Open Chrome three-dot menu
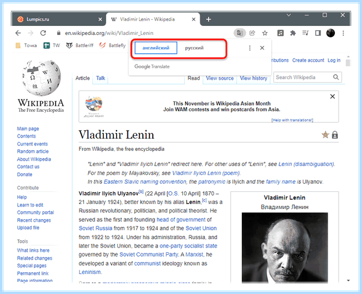Image resolution: width=362 pixels, height=294 pixels. [343, 33]
